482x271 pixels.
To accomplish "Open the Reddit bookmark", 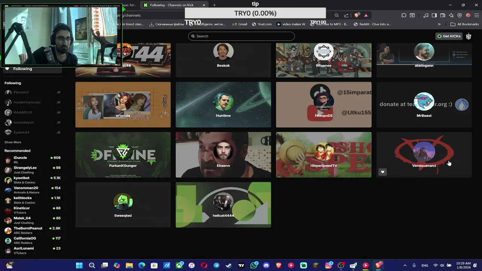I will pyautogui.click(x=372, y=24).
